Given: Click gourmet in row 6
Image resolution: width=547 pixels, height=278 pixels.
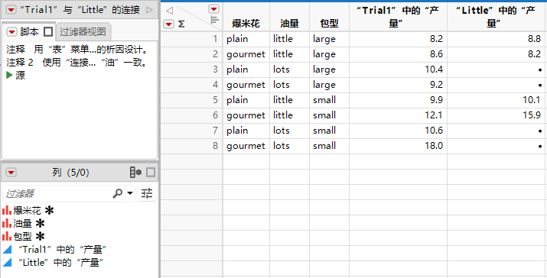Looking at the screenshot, I should pos(246,115).
